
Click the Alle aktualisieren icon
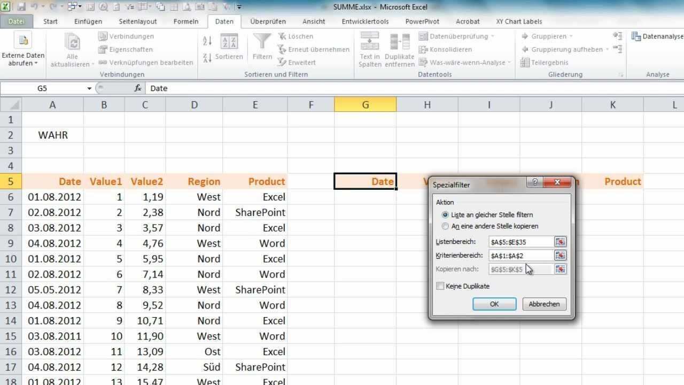pyautogui.click(x=72, y=43)
